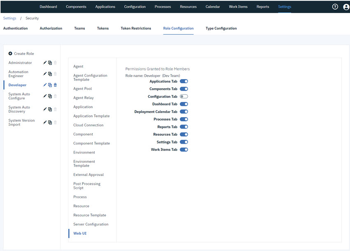Screen dimensions: 350x251
Task: Copy the System Auto Configure role
Action: coord(50,96)
